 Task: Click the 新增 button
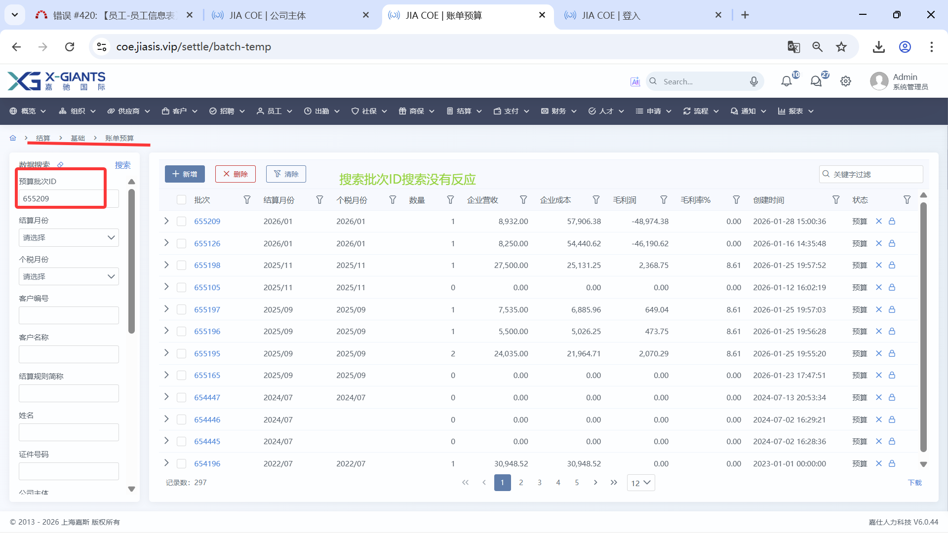pos(185,174)
